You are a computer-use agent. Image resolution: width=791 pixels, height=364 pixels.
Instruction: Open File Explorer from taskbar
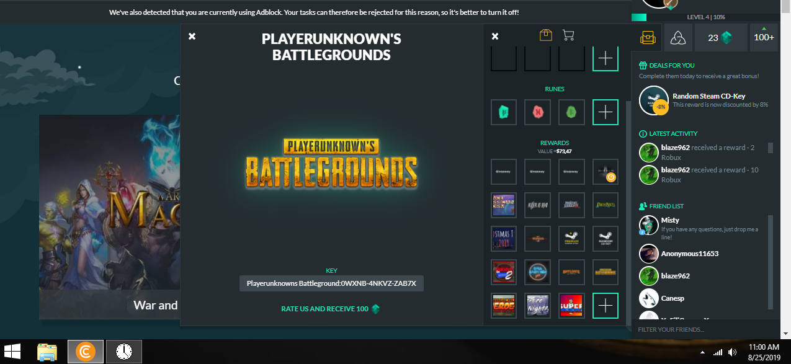[x=47, y=352]
